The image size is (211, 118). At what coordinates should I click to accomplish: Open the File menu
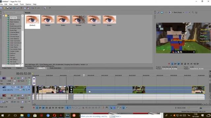(x=1, y=4)
